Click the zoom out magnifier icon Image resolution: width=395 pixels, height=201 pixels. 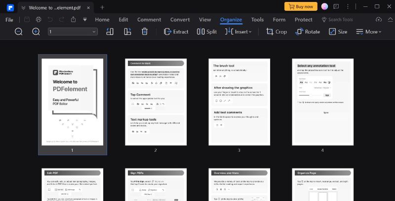click(19, 32)
